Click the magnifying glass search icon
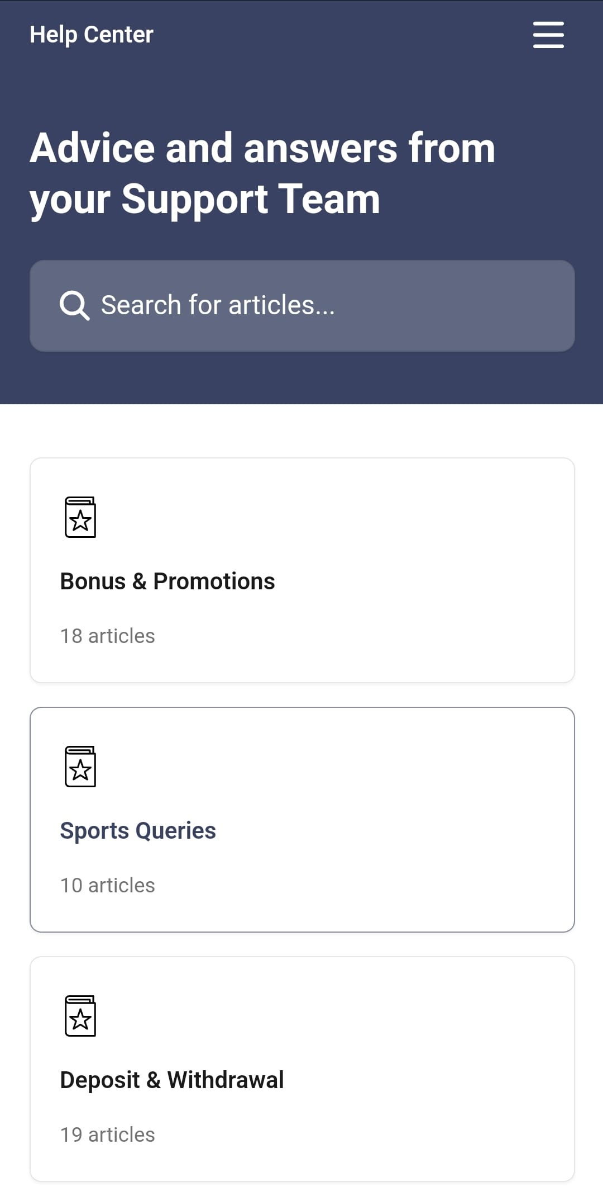 (x=74, y=305)
